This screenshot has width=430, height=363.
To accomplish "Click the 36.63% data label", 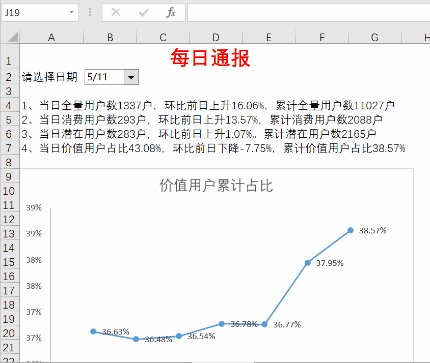I will point(116,331).
